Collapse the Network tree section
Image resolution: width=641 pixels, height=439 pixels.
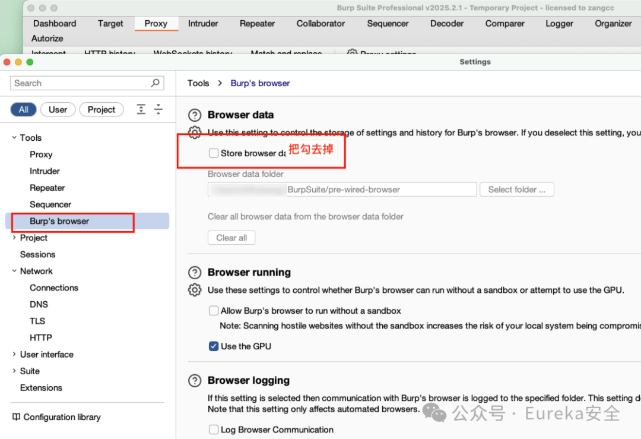tap(14, 271)
